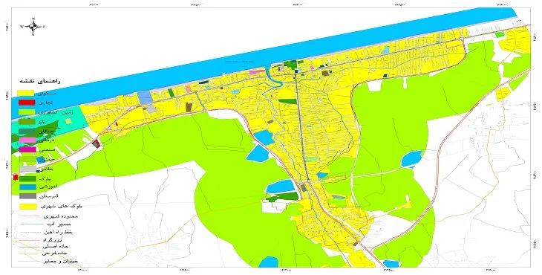Viewport: 542px width, 275px height.
Task: Click the 'آموزشی' legend label
Action: coord(48,187)
